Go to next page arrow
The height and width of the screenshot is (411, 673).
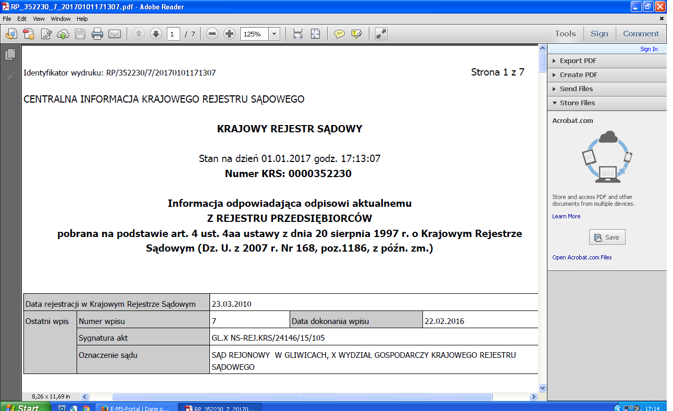point(156,34)
